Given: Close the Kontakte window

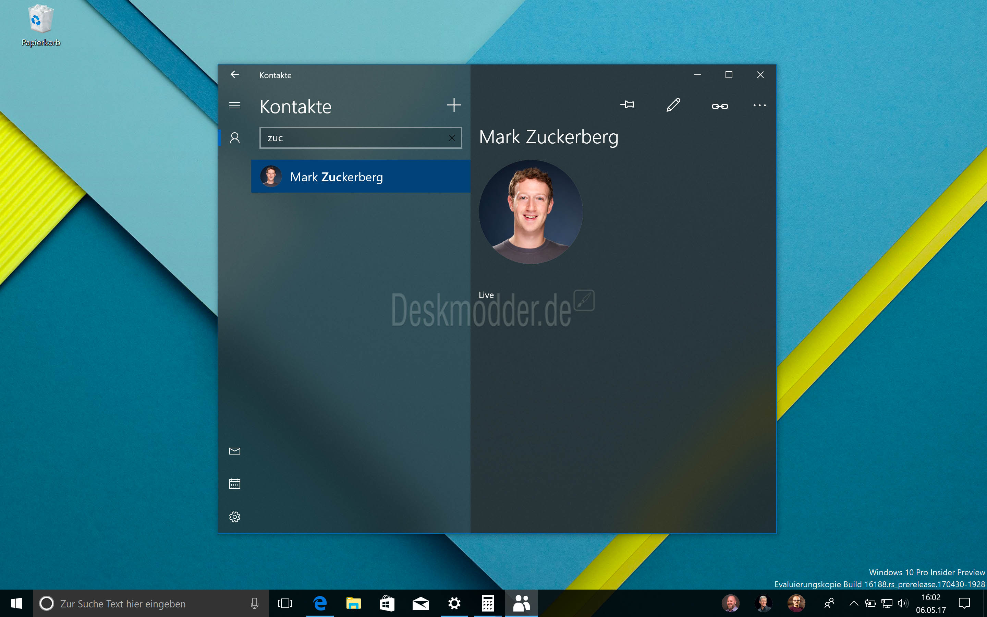Looking at the screenshot, I should (760, 75).
